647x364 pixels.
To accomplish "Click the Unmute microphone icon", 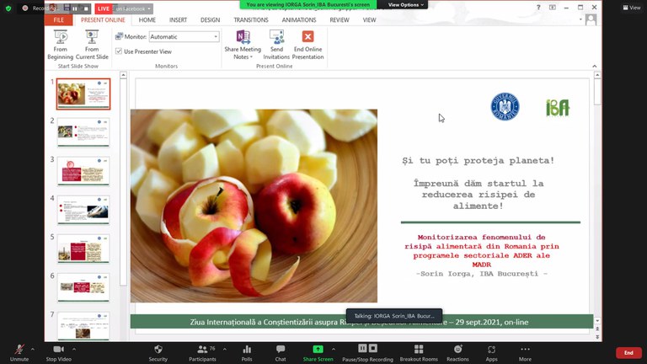I will (x=19, y=349).
